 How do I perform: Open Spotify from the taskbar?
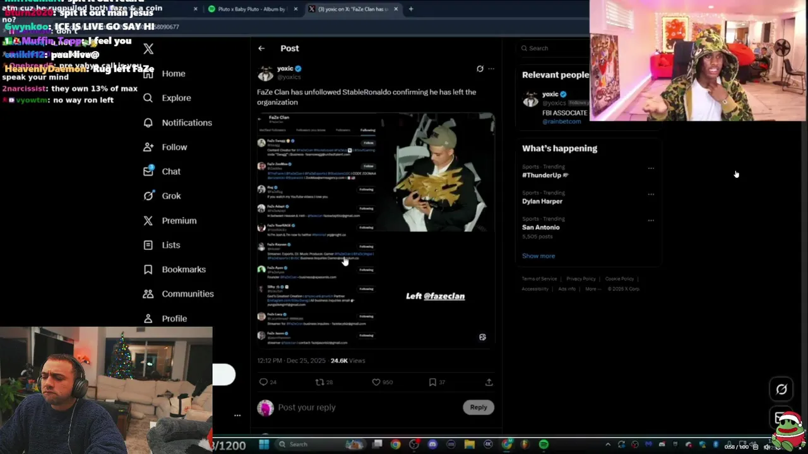(x=544, y=445)
